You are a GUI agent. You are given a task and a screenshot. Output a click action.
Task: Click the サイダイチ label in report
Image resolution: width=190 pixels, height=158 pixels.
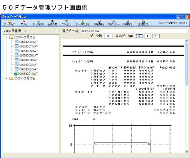tap(84, 92)
